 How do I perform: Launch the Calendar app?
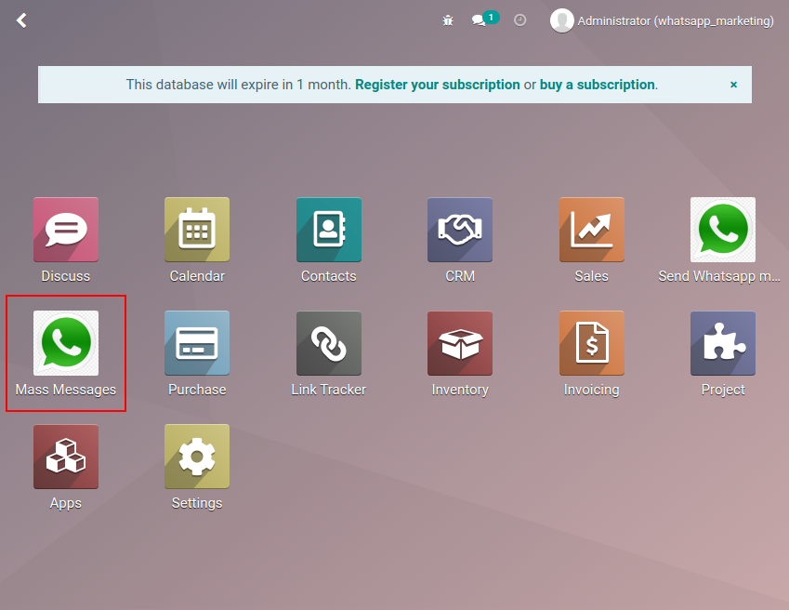[x=197, y=230]
